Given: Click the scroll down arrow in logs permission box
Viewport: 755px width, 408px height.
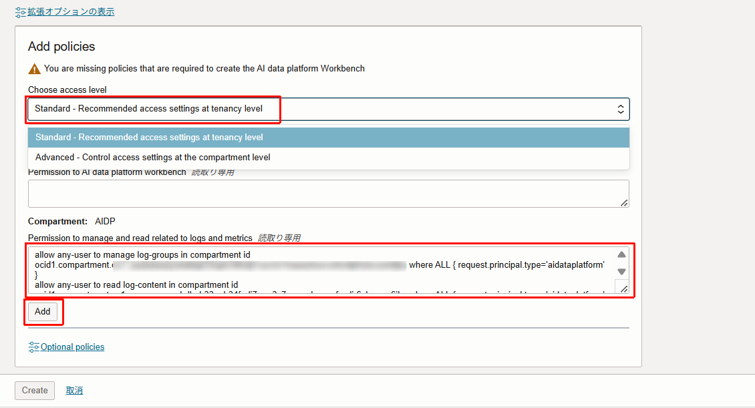Looking at the screenshot, I should (x=621, y=271).
